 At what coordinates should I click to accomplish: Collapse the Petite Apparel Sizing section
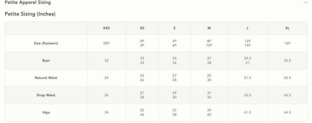(x=306, y=2)
